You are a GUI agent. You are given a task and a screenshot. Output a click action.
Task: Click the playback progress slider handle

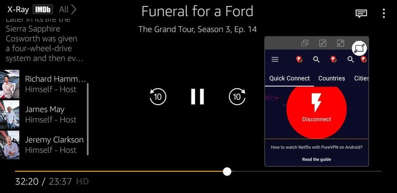click(x=227, y=172)
